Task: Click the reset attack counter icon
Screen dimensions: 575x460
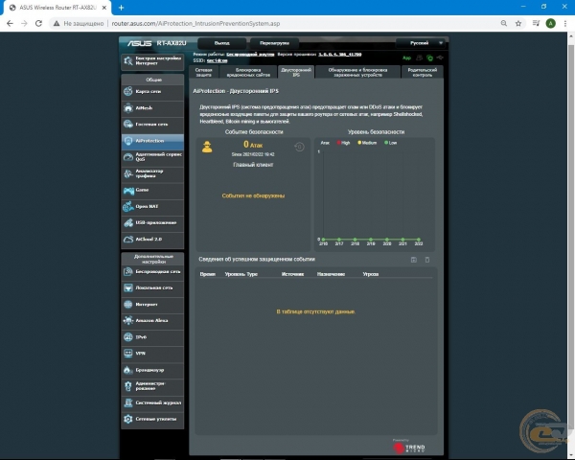Action: click(299, 147)
